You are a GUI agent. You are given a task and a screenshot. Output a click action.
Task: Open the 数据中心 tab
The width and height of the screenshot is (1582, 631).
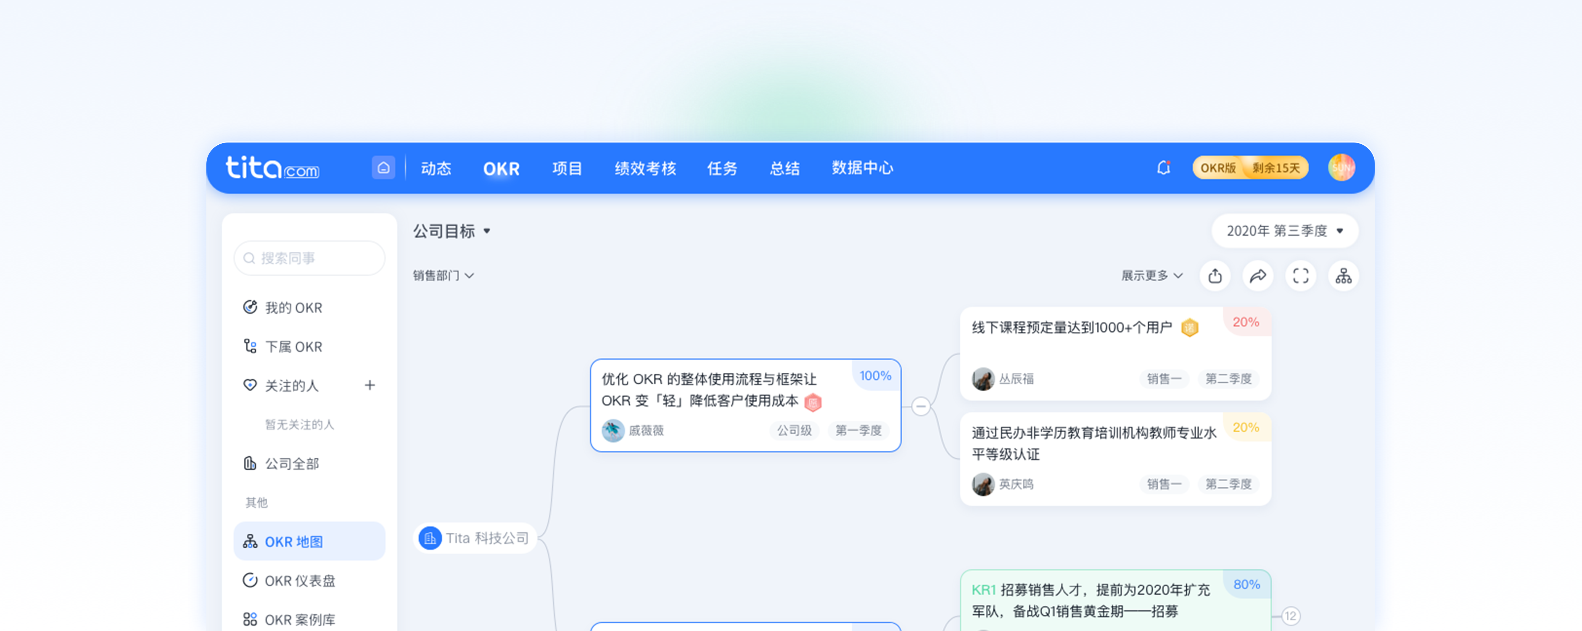click(x=862, y=168)
